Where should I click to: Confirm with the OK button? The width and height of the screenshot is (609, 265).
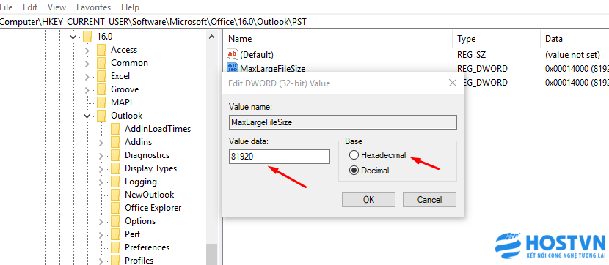click(x=368, y=200)
